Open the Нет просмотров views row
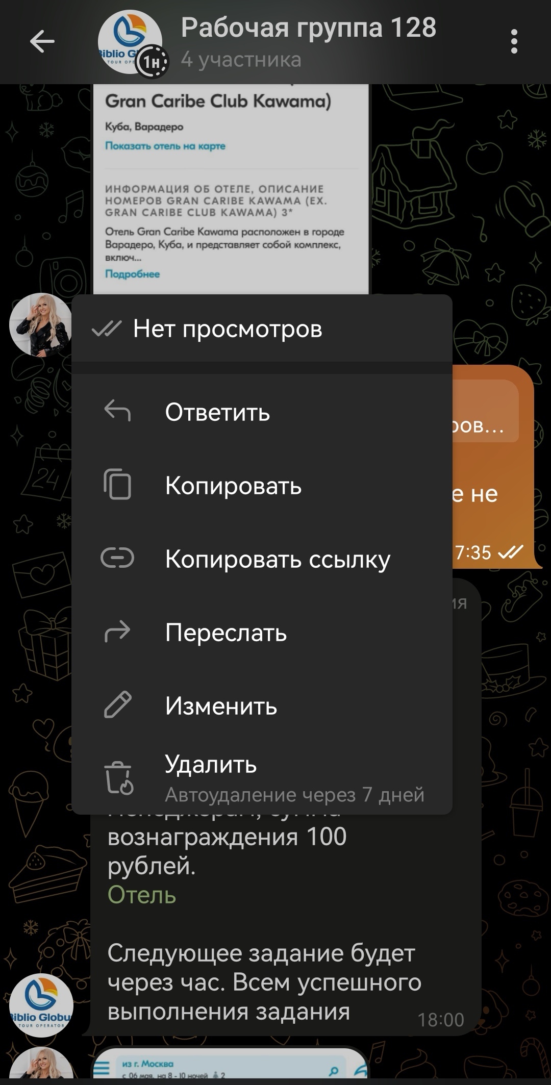The height and width of the screenshot is (1085, 551). tap(262, 329)
